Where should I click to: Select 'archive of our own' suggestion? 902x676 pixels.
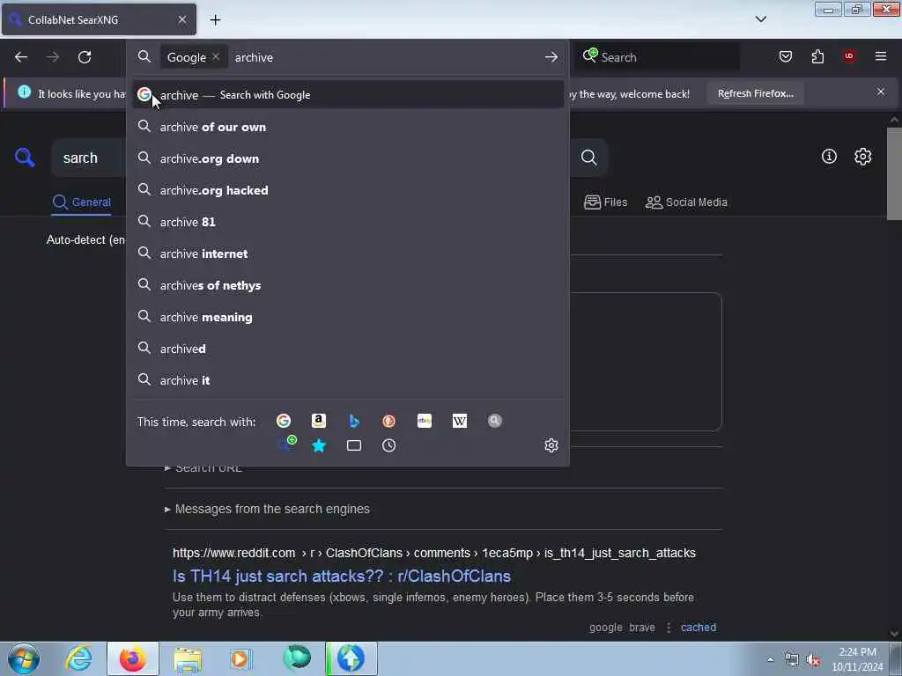(348, 127)
